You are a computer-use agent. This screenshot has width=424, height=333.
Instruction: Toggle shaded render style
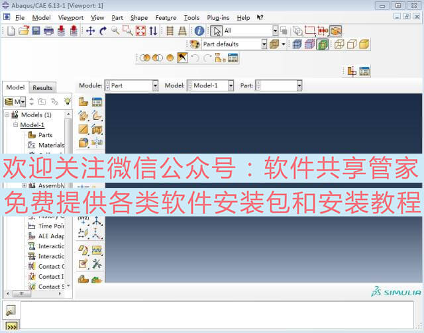click(364, 44)
